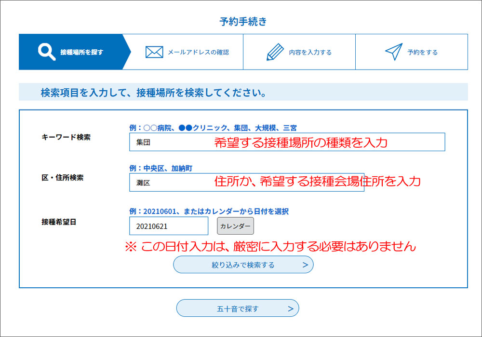
Task: Click the hint mentioning 病院 and クリニック
Action: coord(213,128)
